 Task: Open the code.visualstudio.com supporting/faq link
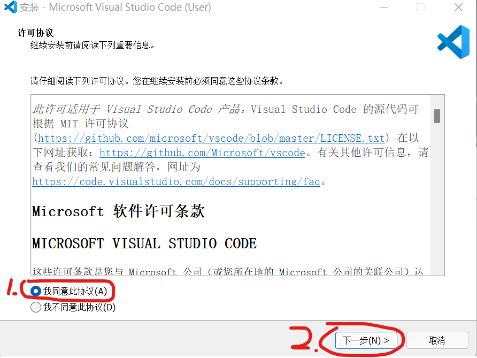click(x=176, y=182)
